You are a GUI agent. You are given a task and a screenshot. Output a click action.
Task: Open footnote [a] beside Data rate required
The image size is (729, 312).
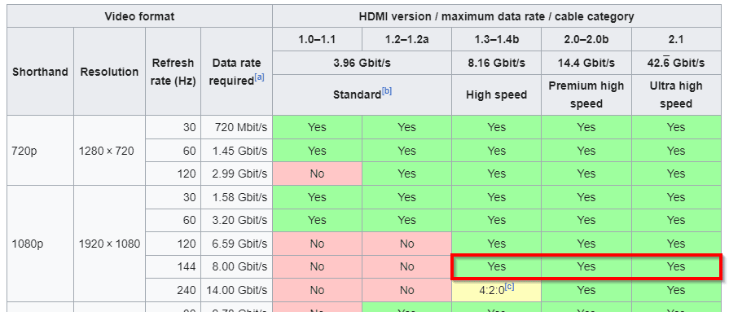pyautogui.click(x=259, y=77)
